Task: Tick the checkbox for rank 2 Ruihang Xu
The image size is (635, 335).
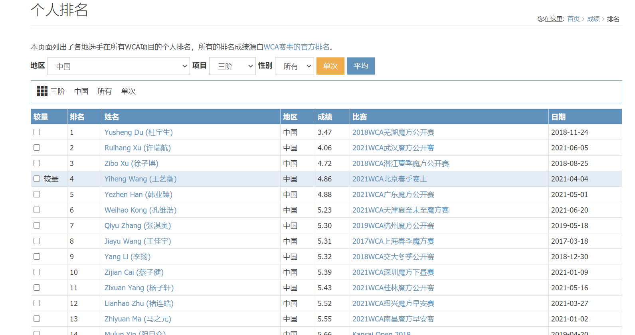Action: pos(37,148)
